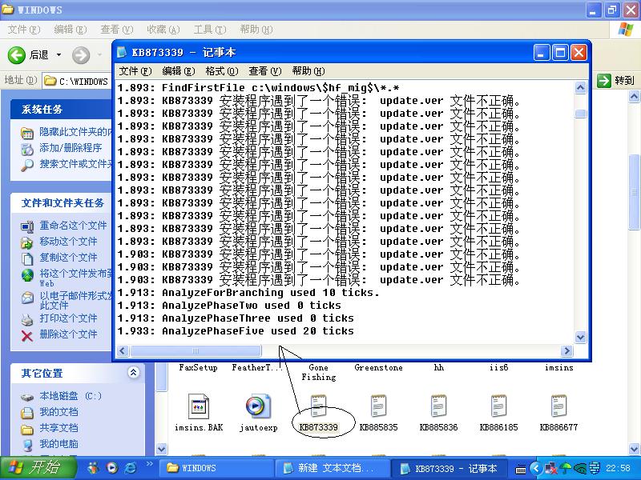Screen dimensions: 641x480
Task: Click the Explorer file list scrollbar thumb
Action: click(634, 192)
